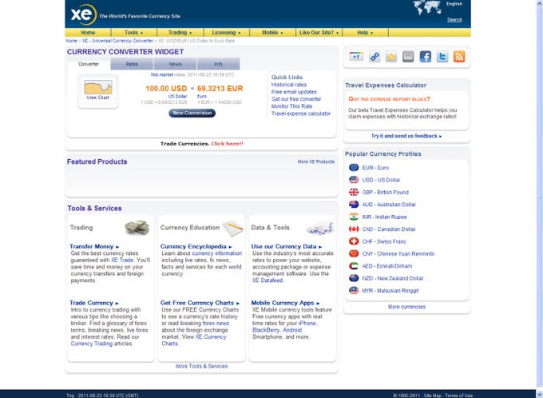Screen dimensions: 543x398
Task: Switch to the Info tab
Action: coord(219,64)
